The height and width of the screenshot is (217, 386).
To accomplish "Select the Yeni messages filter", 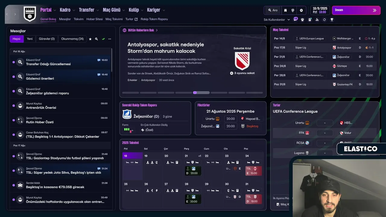I will [x=30, y=39].
